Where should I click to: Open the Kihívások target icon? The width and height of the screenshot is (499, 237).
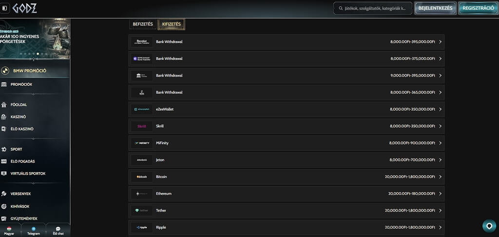4,206
